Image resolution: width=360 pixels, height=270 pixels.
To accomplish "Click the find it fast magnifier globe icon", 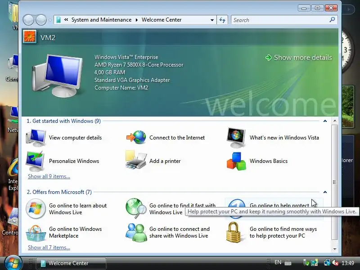I will point(136,208).
